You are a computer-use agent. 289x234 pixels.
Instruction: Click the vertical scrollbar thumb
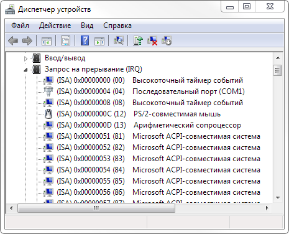277,70
